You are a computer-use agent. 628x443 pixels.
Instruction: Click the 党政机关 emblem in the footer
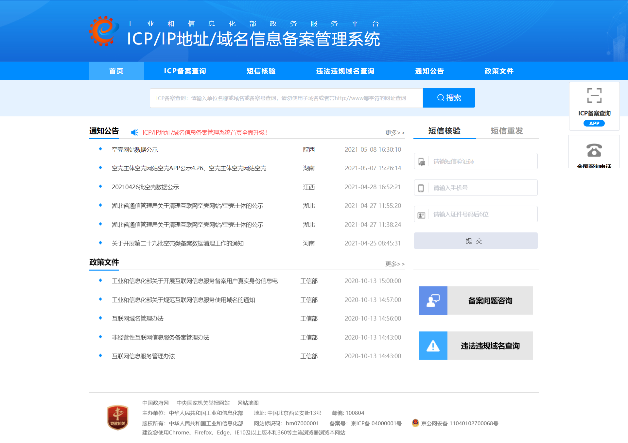coord(118,418)
